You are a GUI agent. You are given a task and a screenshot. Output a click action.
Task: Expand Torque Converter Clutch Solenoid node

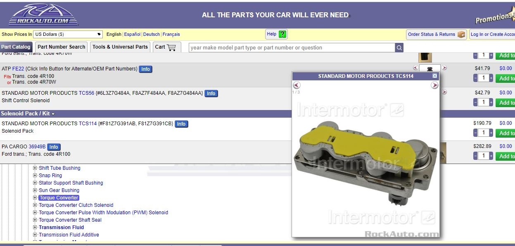coord(35,205)
